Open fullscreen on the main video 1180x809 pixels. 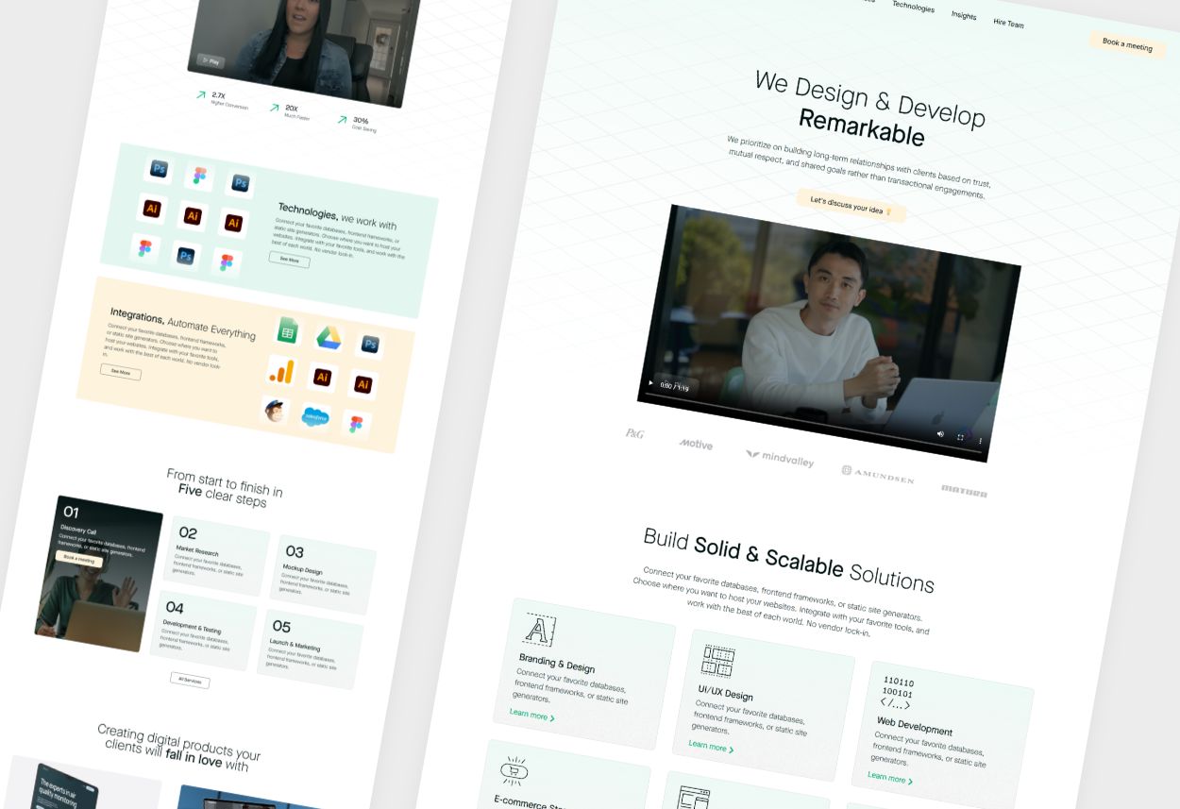point(961,437)
